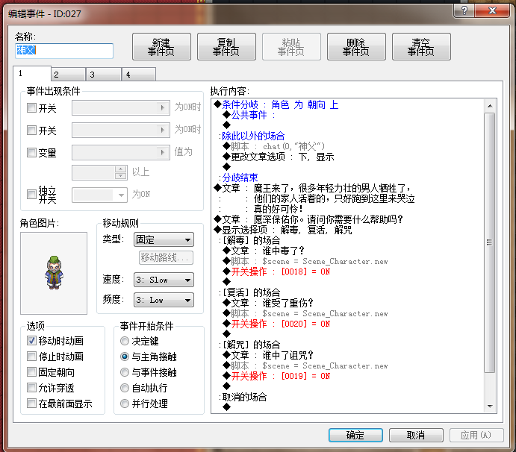516x452 pixels.
Task: Open the 频度 dropdown showing 3: Low
Action: coord(164,300)
